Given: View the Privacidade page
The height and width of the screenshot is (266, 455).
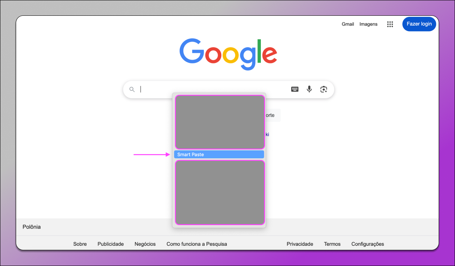Looking at the screenshot, I should (300, 244).
